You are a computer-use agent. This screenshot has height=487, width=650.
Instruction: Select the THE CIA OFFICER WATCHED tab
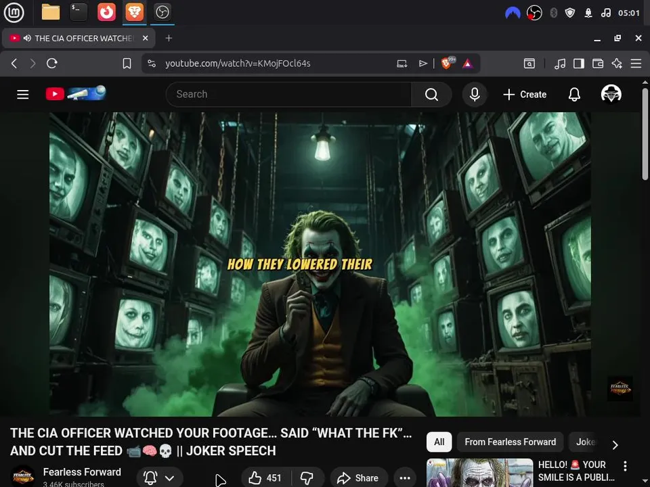(x=79, y=38)
